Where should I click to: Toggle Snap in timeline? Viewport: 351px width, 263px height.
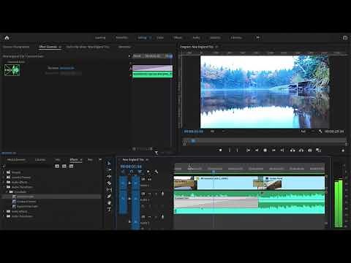(131, 172)
